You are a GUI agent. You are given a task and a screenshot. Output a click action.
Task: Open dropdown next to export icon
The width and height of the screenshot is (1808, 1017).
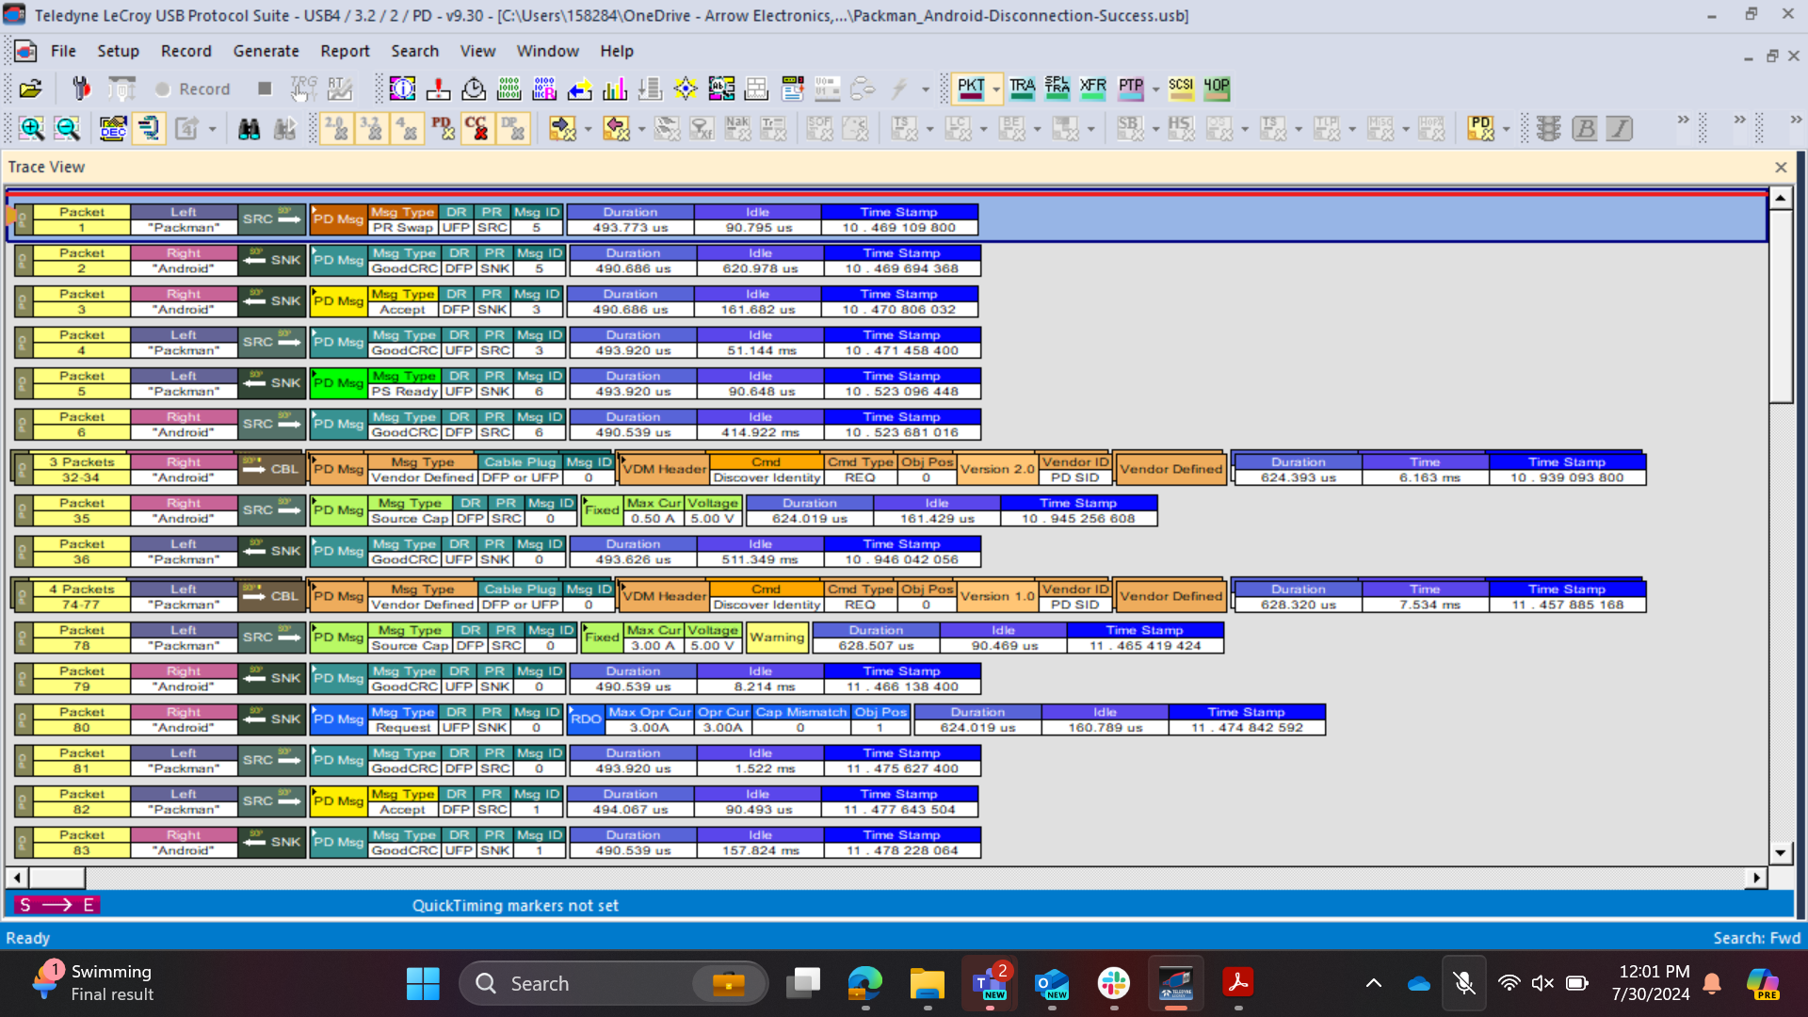[213, 130]
